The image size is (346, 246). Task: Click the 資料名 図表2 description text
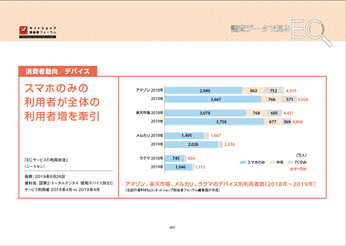pyautogui.click(x=69, y=186)
